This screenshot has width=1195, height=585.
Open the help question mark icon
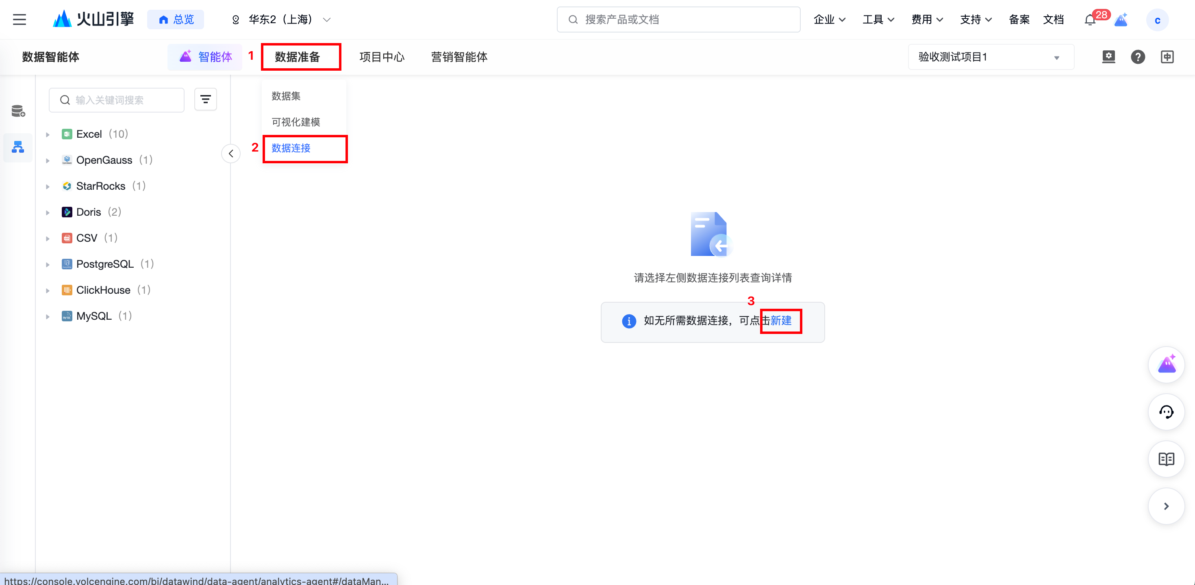(x=1137, y=57)
